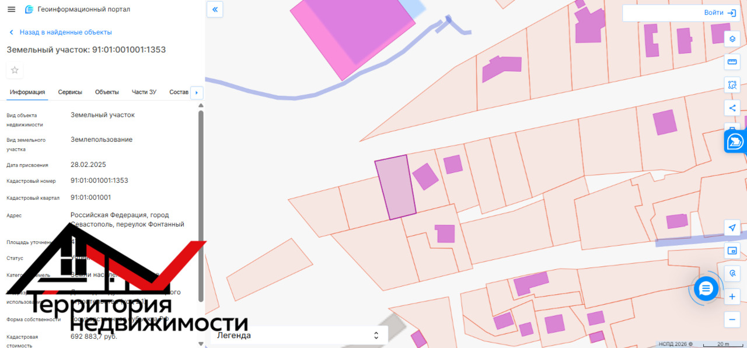The width and height of the screenshot is (747, 348).
Task: Open the Части ЗУ tab
Action: (144, 92)
